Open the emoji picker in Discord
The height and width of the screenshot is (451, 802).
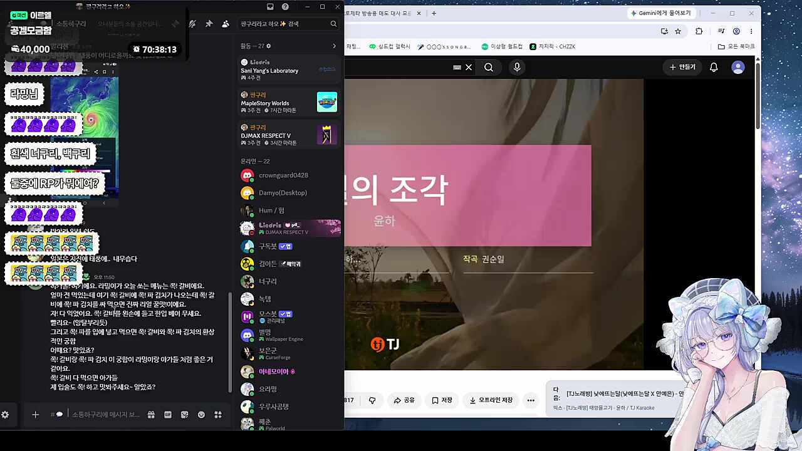point(201,415)
